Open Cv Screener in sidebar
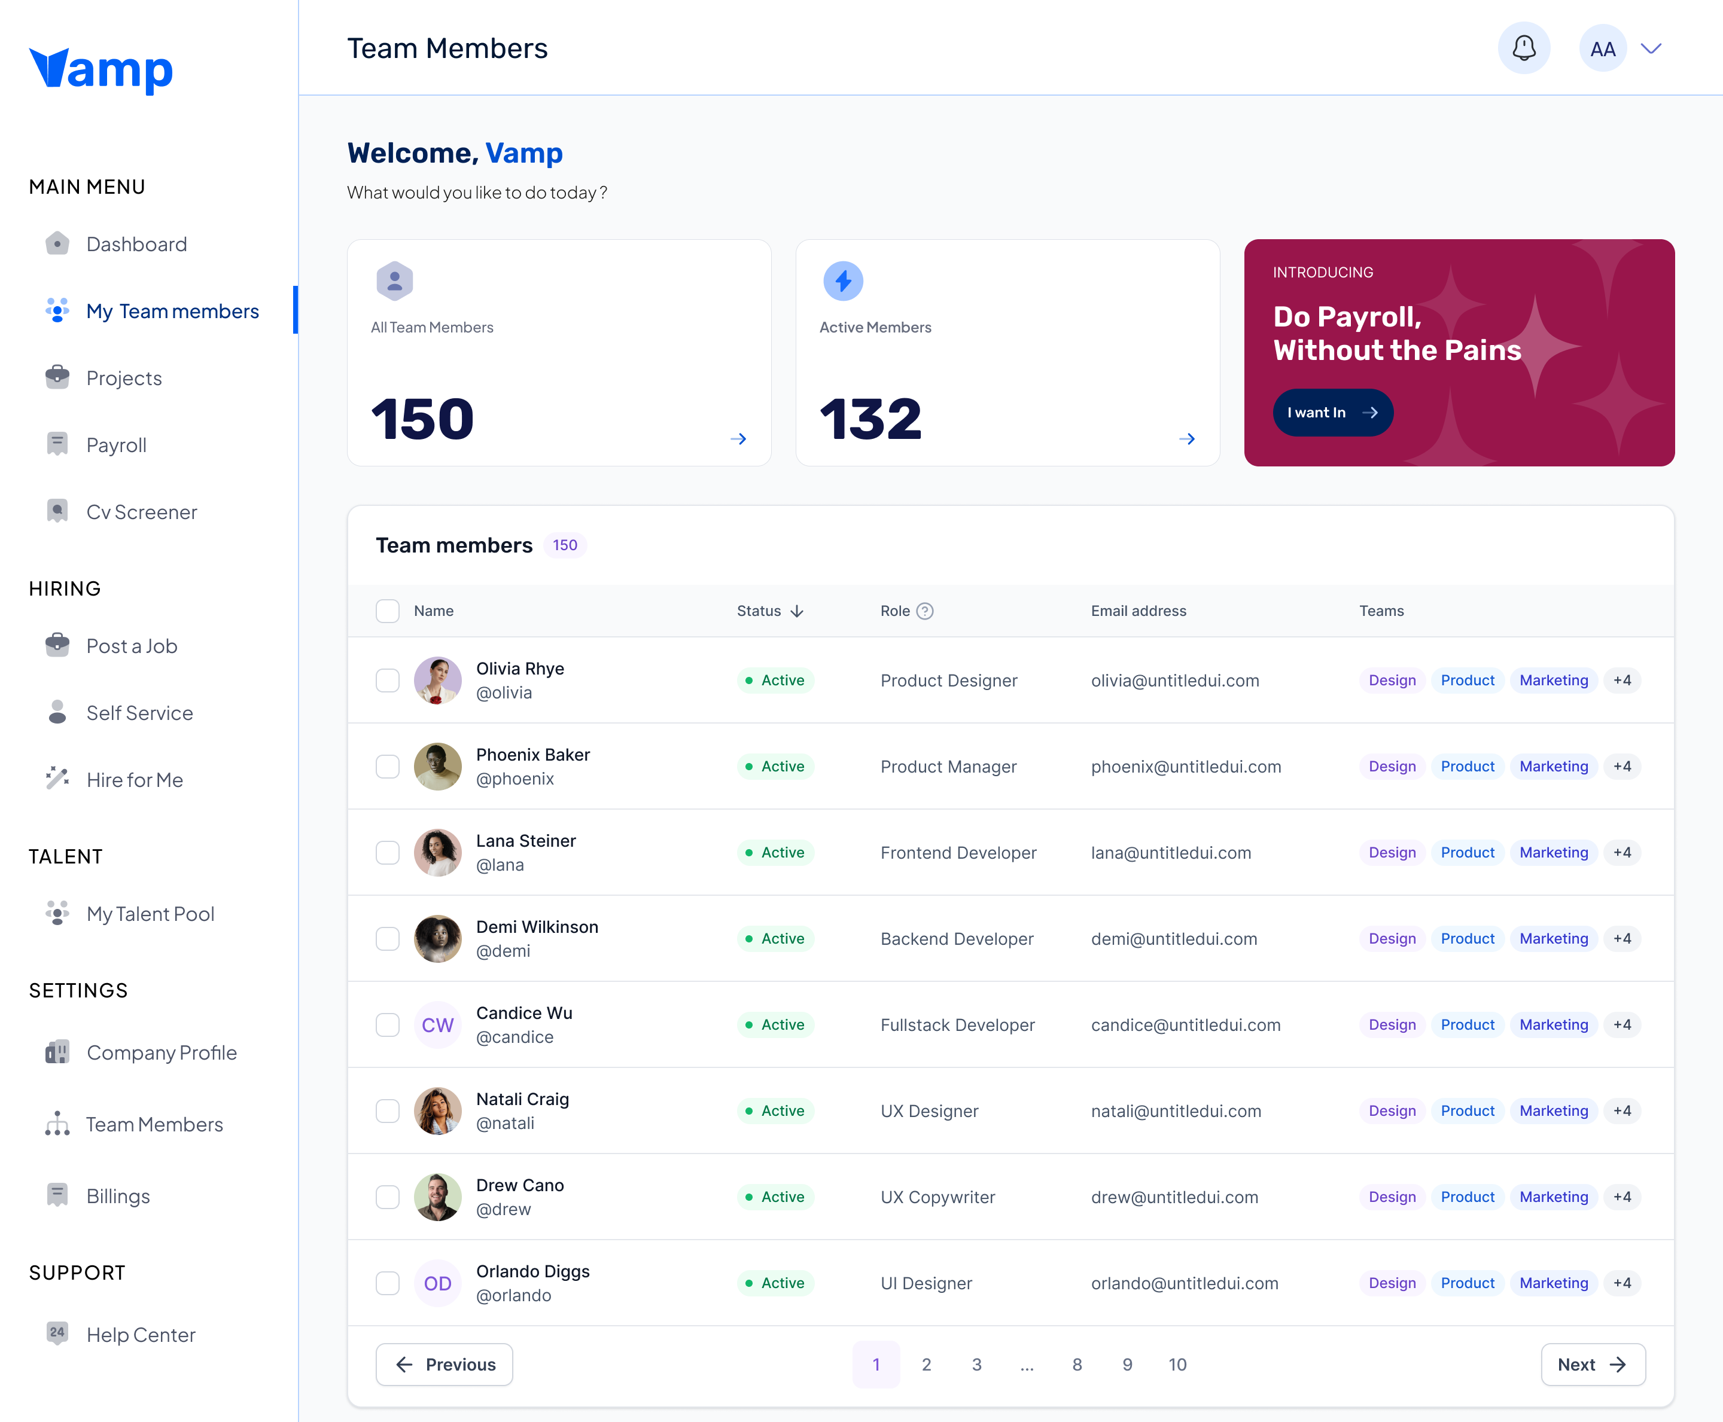The image size is (1723, 1422). (142, 512)
